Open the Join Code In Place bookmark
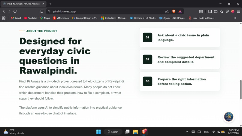 click(x=201, y=18)
